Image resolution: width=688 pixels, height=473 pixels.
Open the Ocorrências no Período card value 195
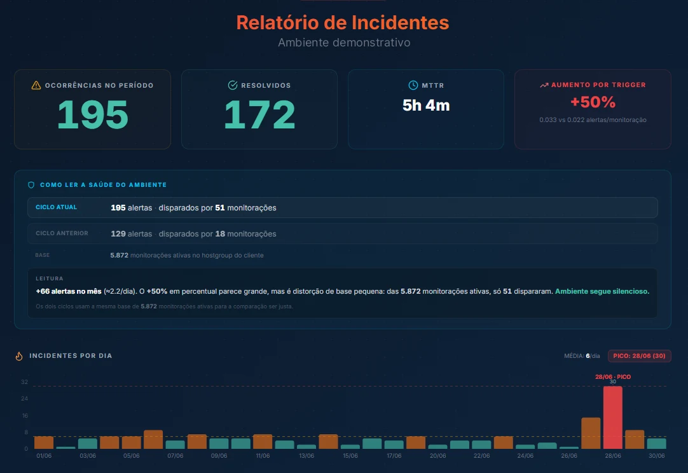click(x=93, y=114)
